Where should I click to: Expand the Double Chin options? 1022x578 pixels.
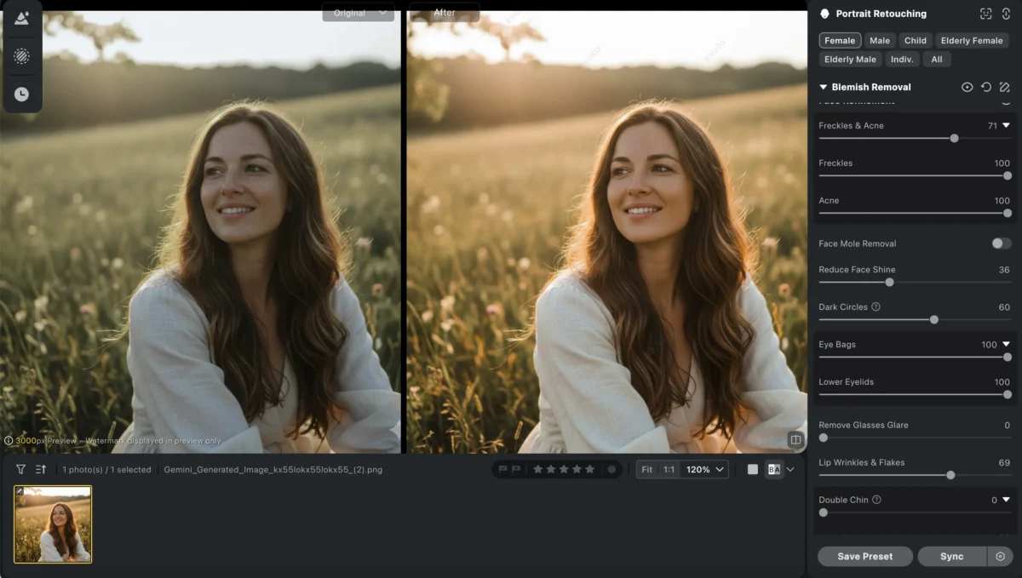(x=1006, y=500)
